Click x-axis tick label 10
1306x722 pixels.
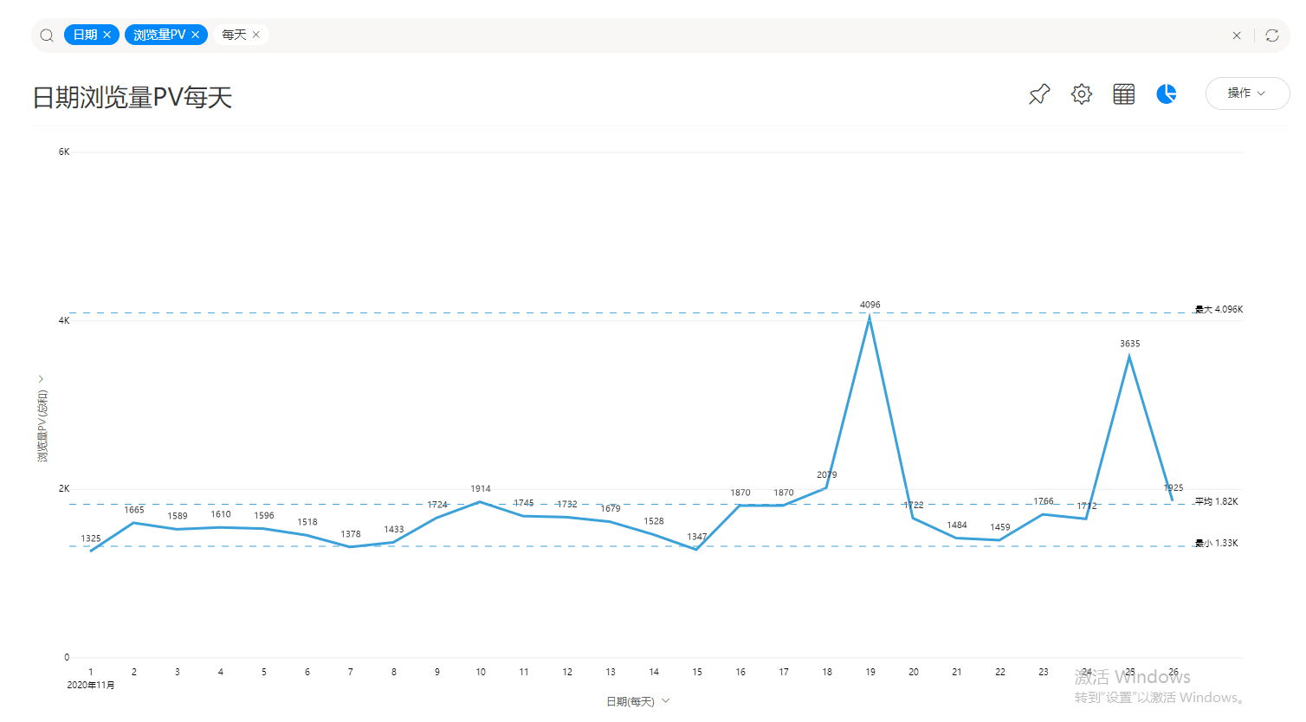pos(481,672)
